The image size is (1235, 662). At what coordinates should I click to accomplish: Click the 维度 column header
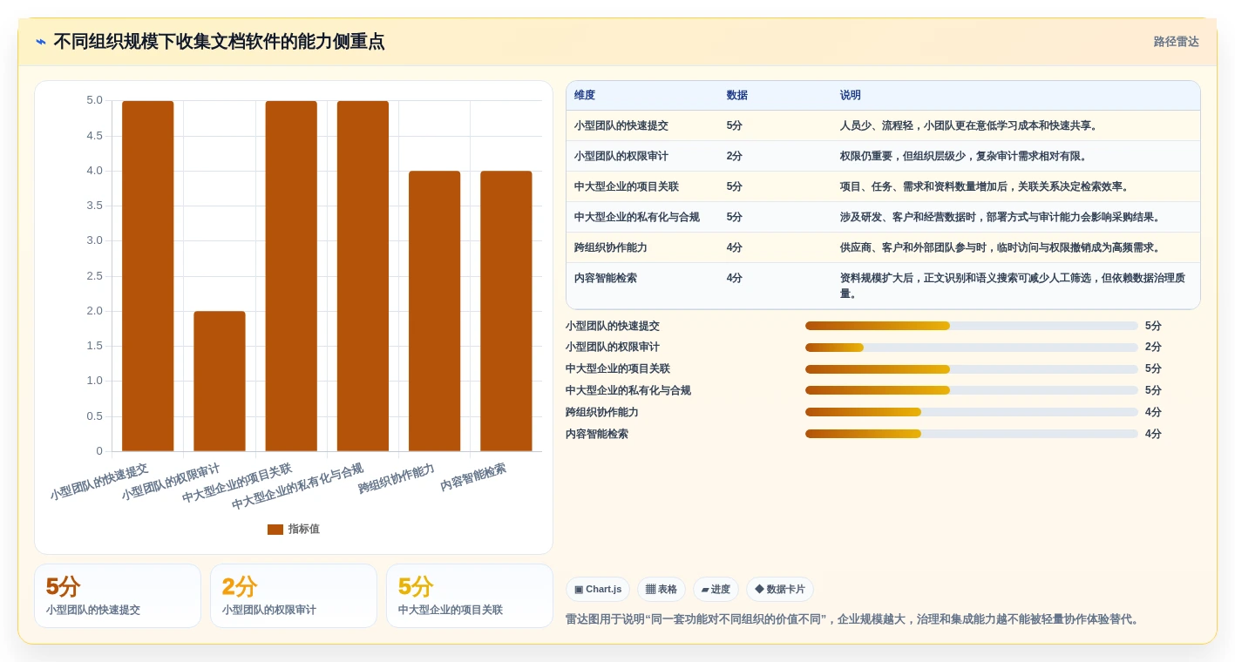pos(585,96)
